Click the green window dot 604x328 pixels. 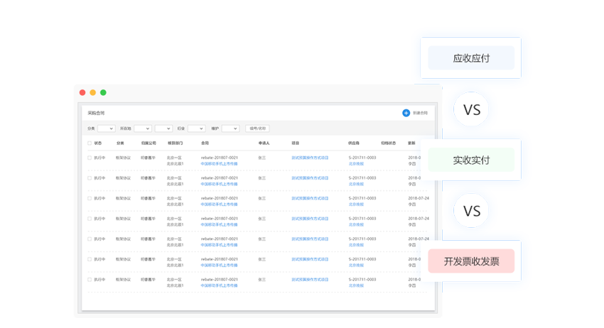coord(103,92)
